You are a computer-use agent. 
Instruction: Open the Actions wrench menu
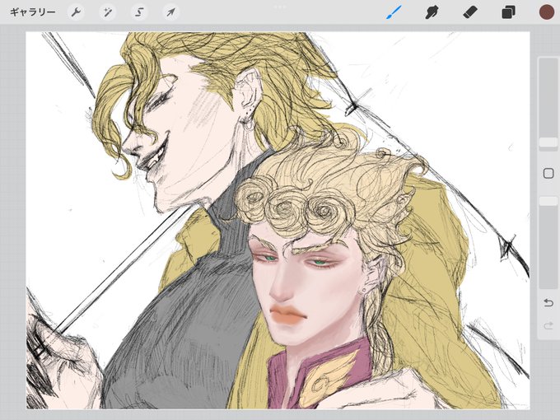point(76,12)
